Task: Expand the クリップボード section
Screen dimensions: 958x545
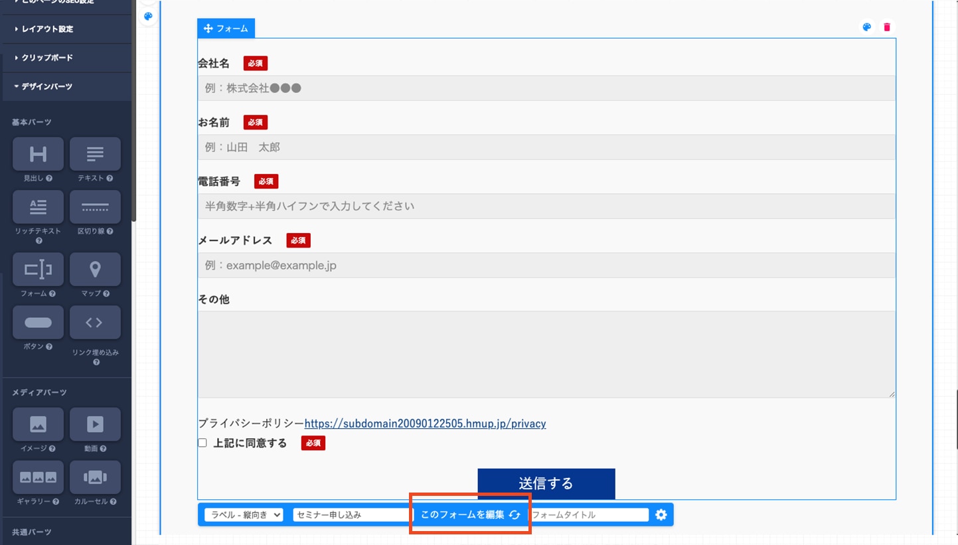Action: (x=66, y=58)
